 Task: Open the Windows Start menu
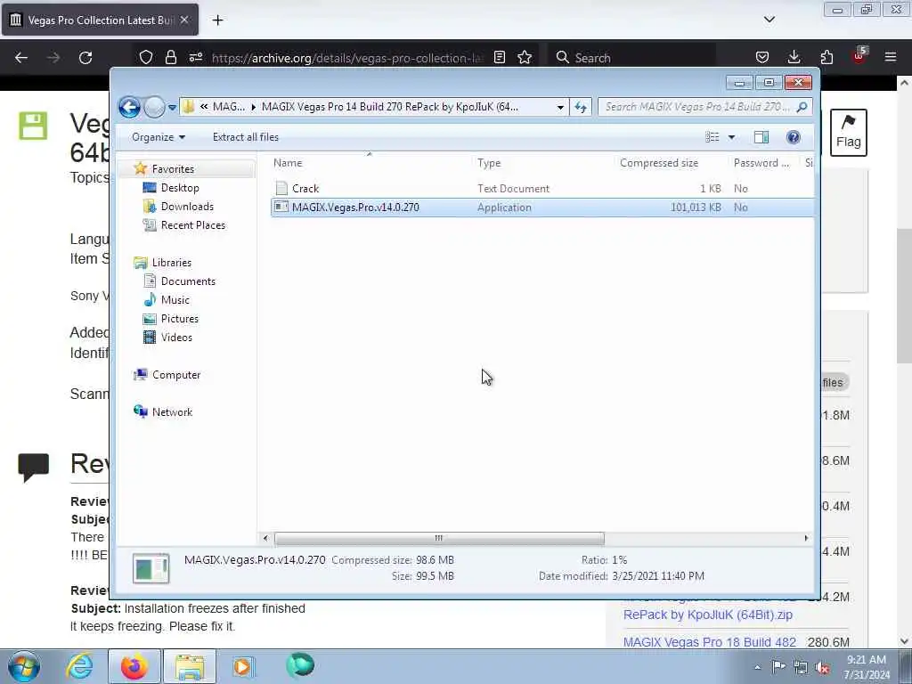(24, 666)
